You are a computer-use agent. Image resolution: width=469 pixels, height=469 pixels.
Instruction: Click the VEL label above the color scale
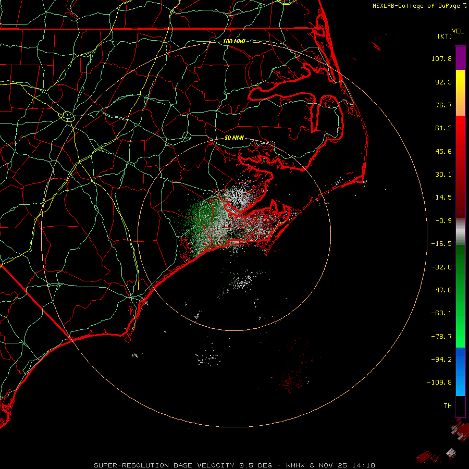tap(458, 31)
